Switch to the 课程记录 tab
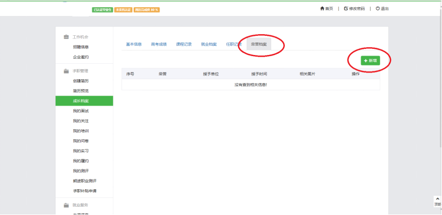This screenshot has height=215, width=442. coord(184,44)
